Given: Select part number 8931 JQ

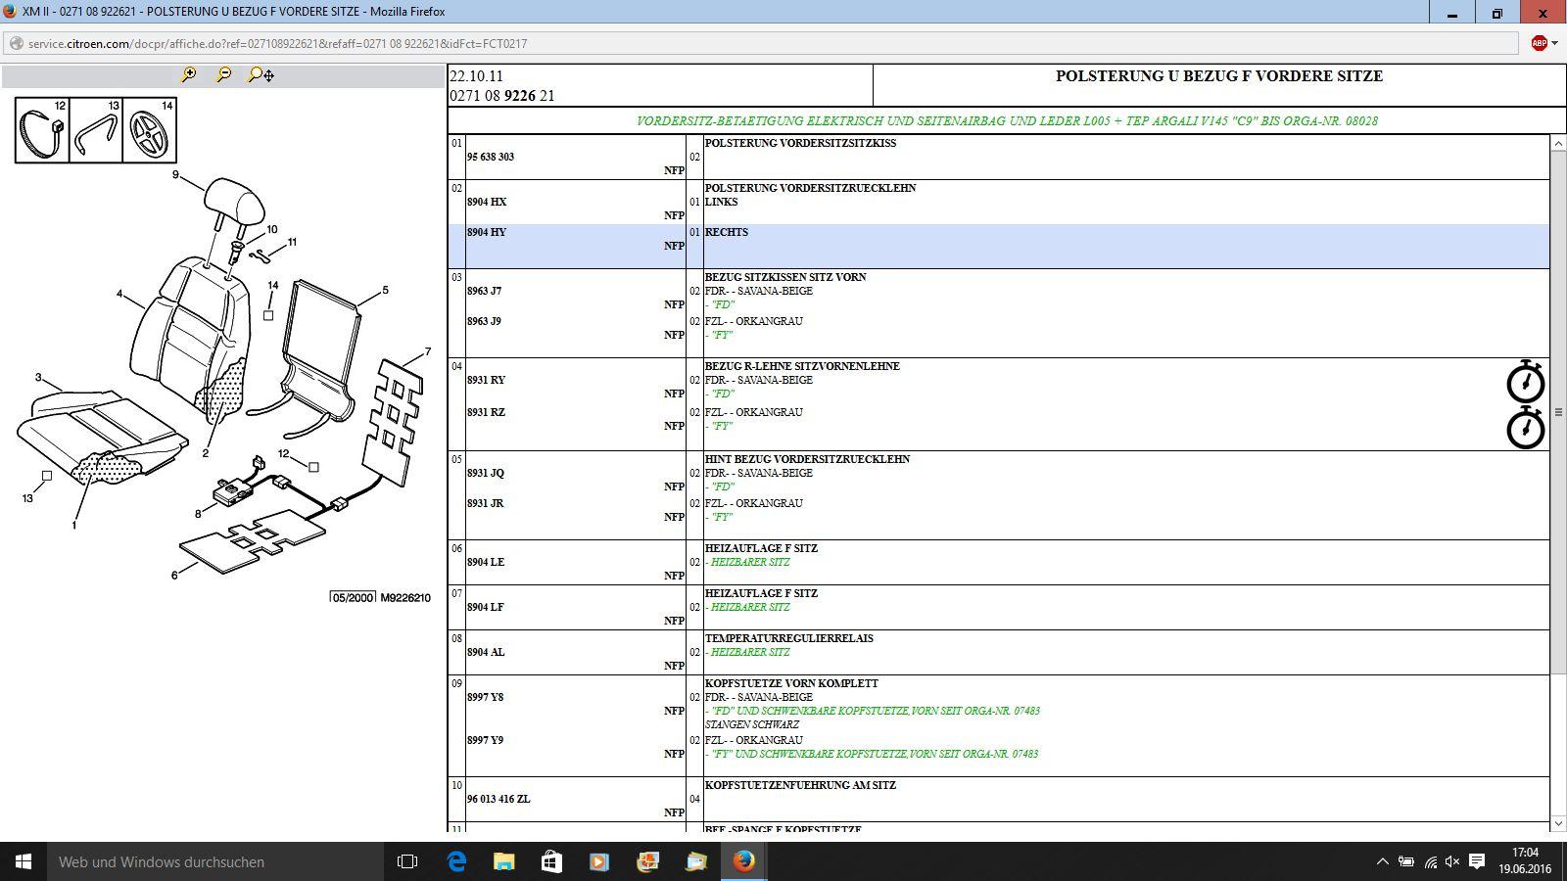Looking at the screenshot, I should [x=486, y=473].
